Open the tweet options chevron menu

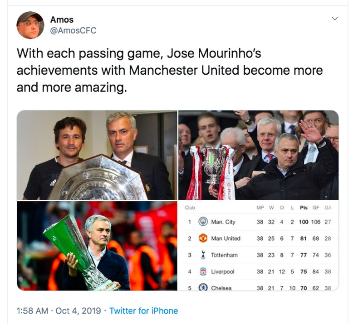click(x=335, y=19)
